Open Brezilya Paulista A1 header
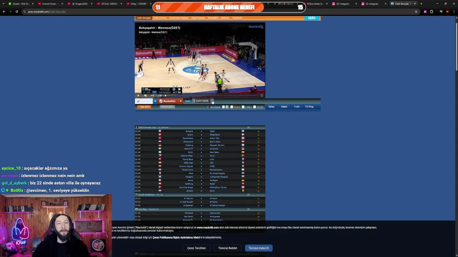458x257 pixels. 200,209
